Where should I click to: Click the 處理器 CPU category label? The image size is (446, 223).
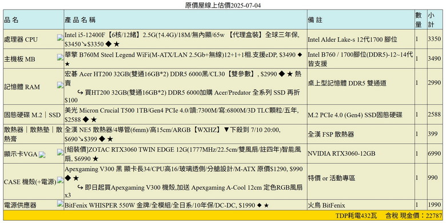click(21, 39)
